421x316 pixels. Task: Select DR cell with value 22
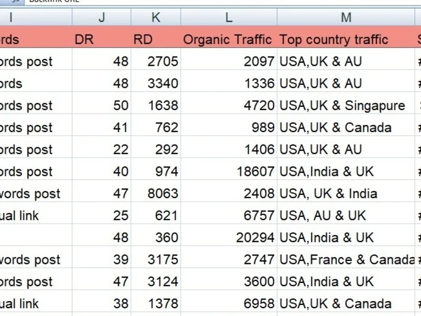click(x=101, y=147)
